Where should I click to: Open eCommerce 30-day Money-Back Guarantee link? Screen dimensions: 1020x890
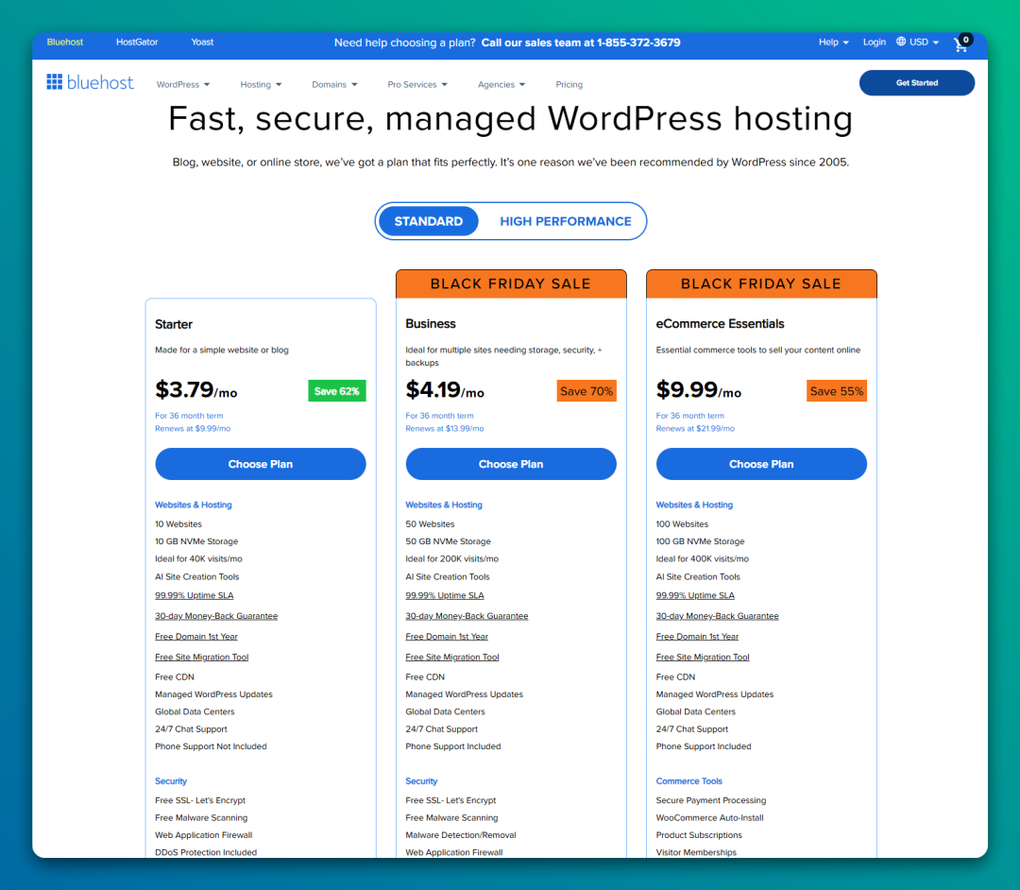[717, 616]
